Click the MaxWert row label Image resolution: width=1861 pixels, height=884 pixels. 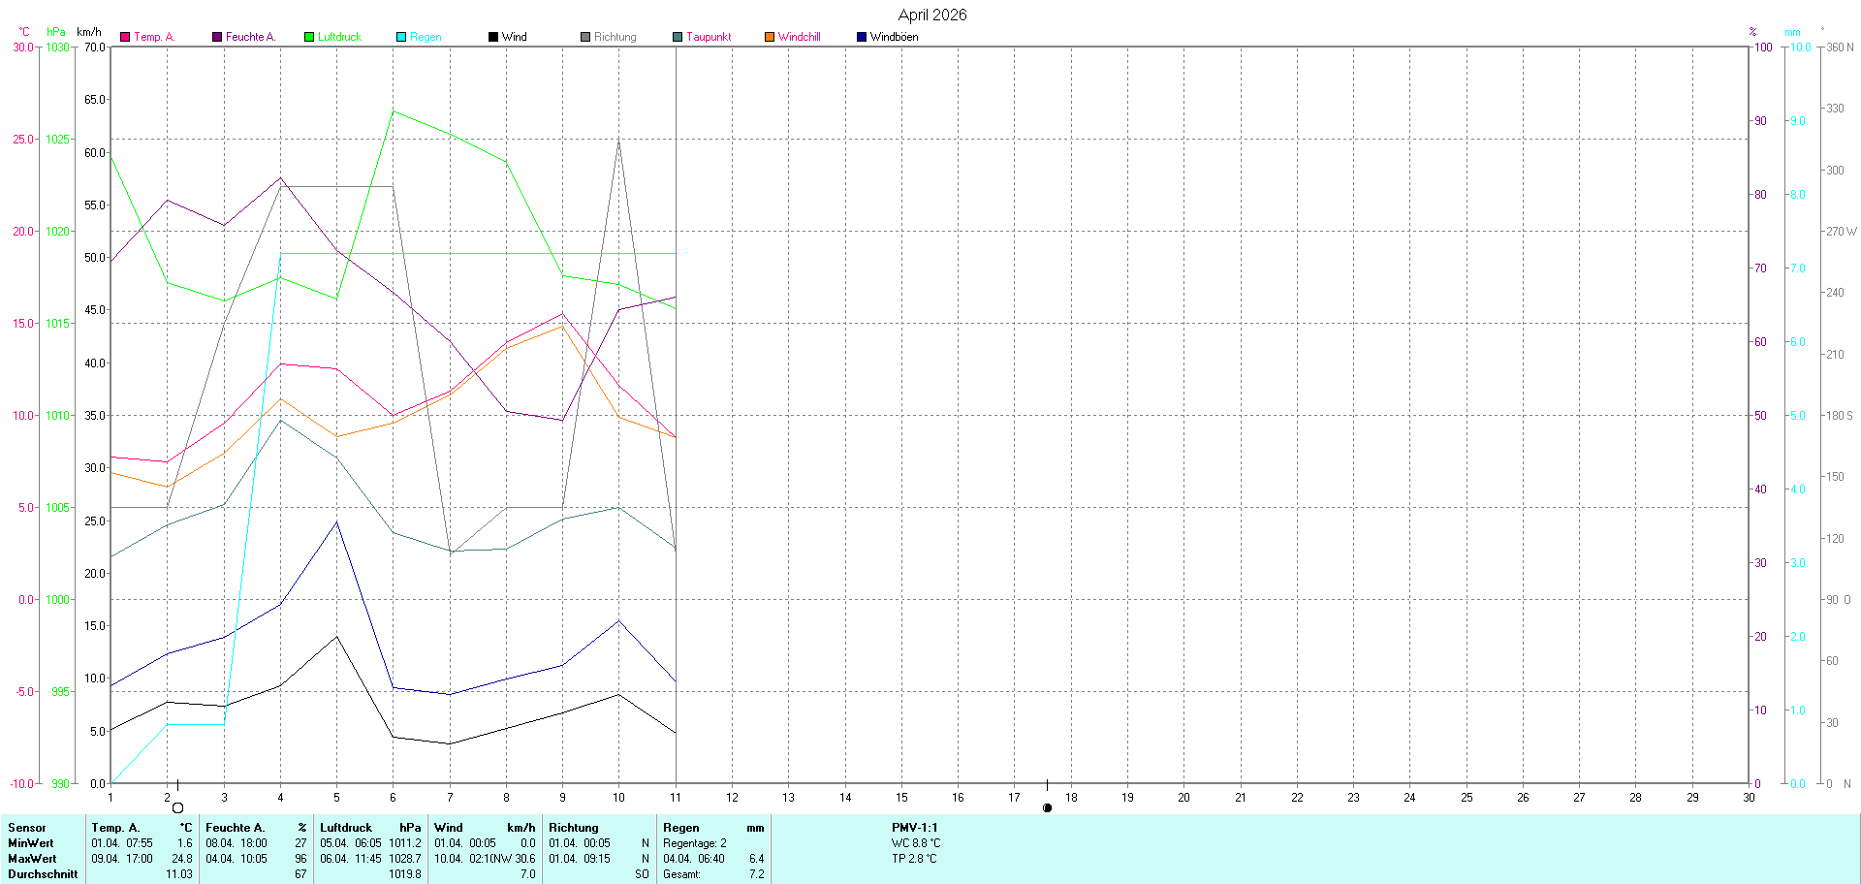click(x=32, y=859)
